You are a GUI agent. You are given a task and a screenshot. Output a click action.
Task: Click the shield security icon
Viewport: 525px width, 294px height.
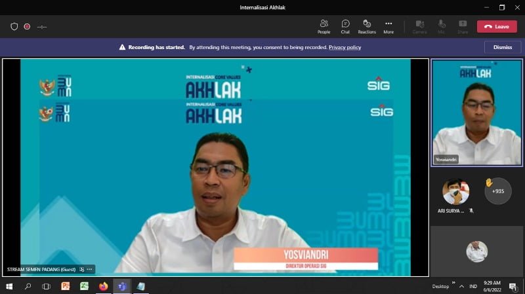click(14, 27)
